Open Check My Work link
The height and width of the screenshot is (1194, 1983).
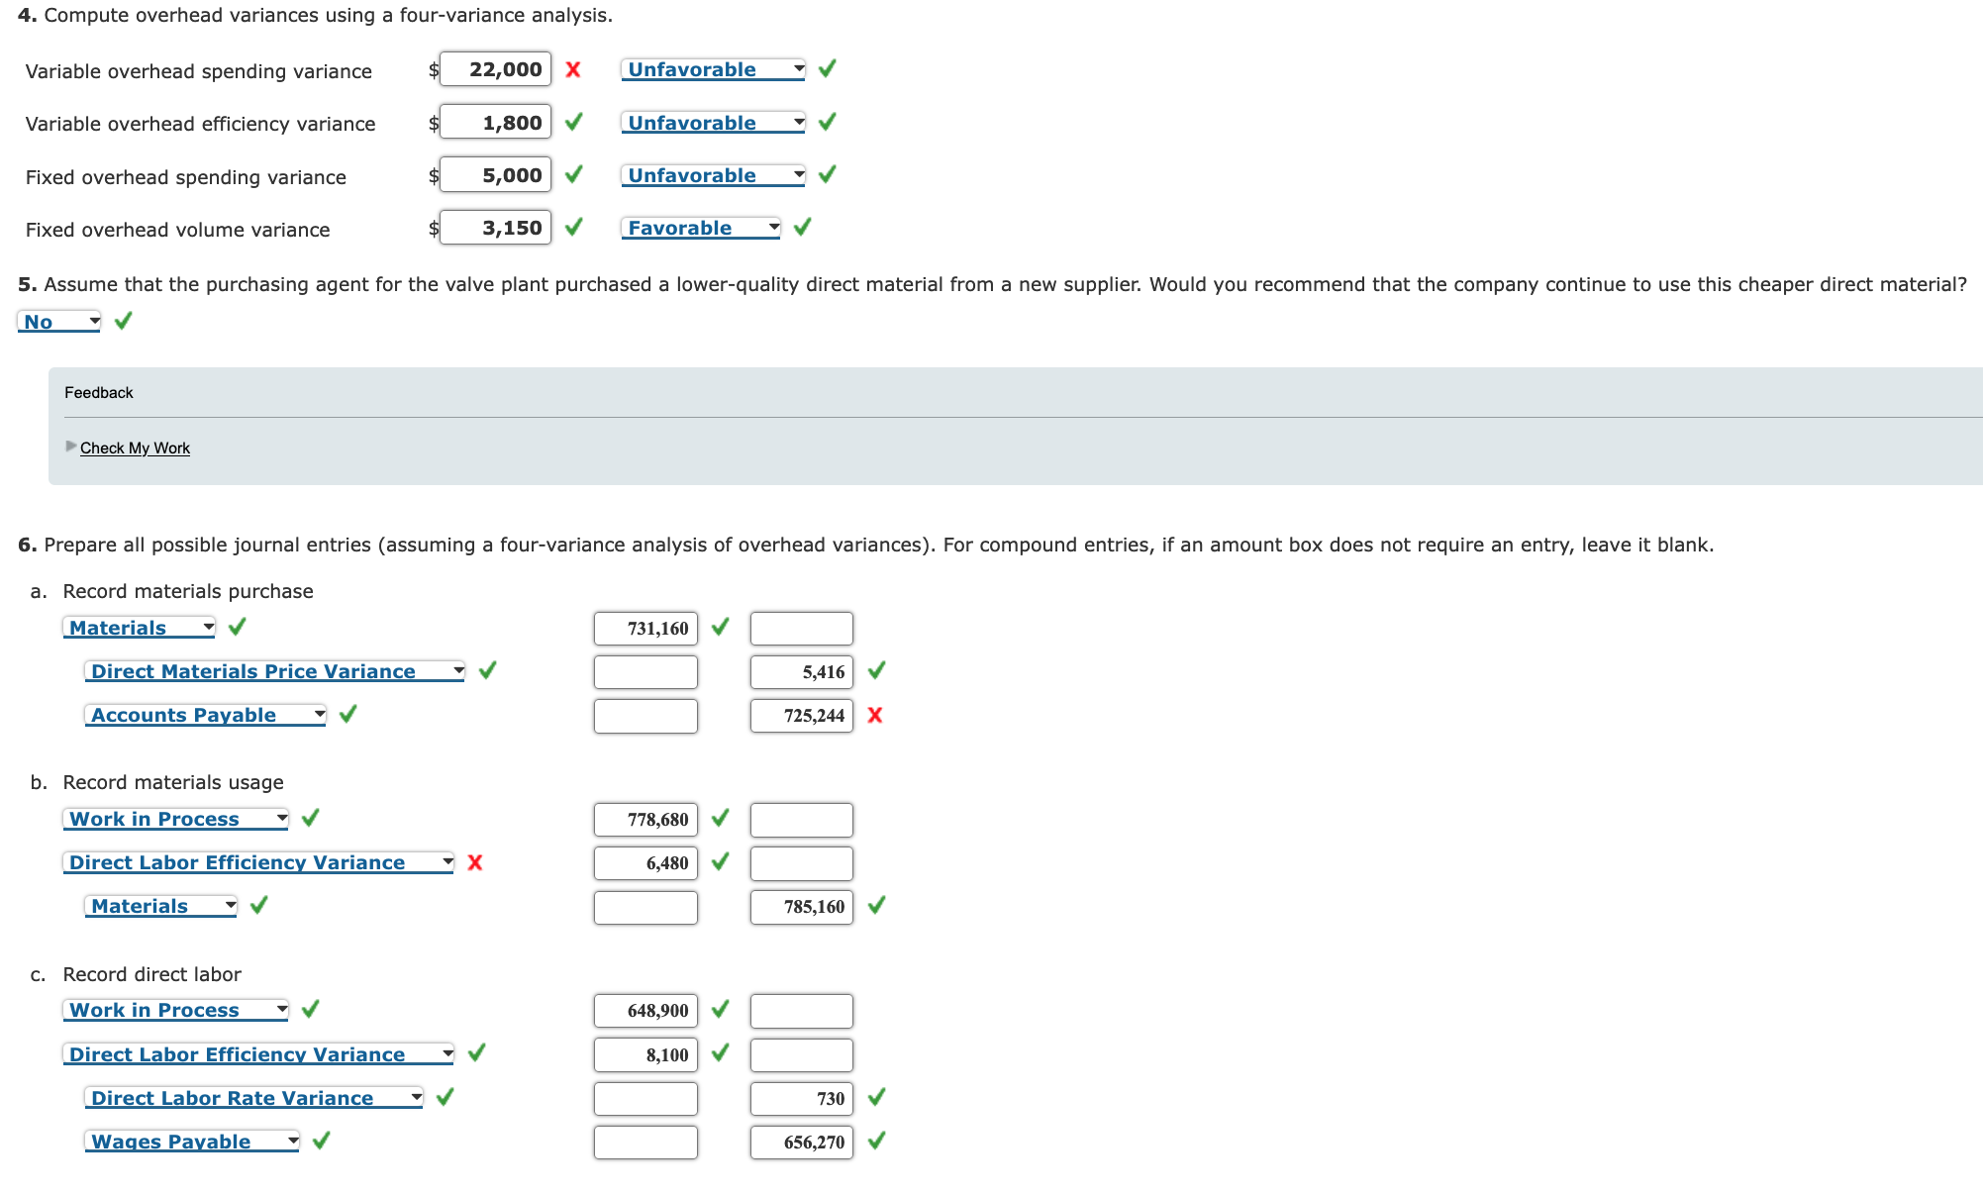135,448
